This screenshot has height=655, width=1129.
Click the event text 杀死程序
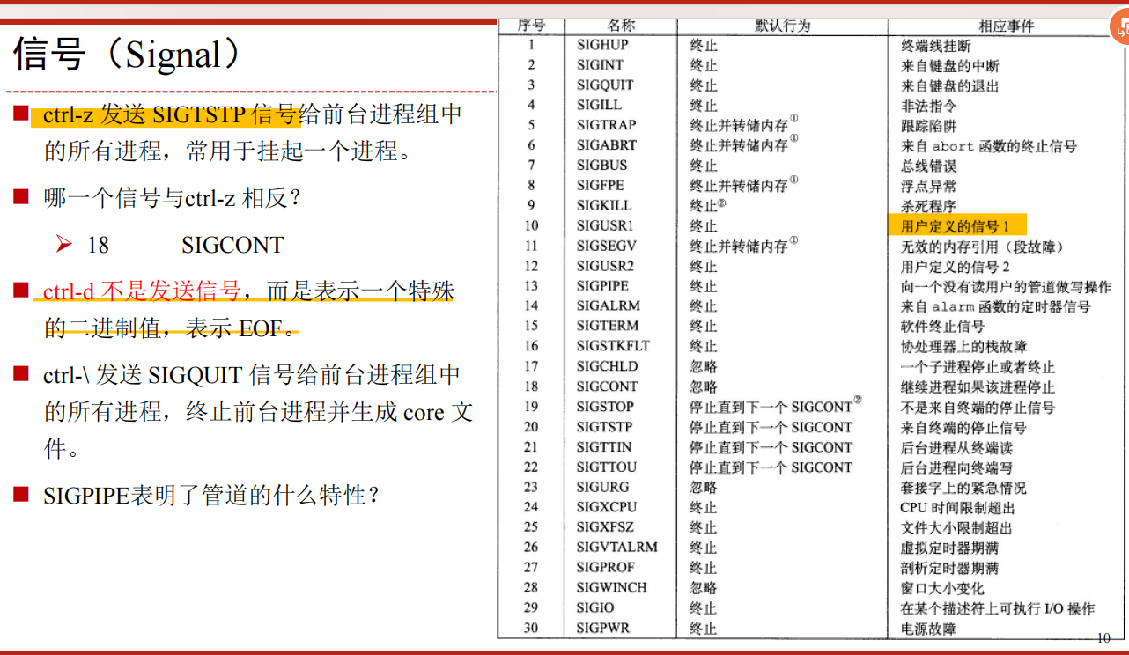tap(928, 207)
